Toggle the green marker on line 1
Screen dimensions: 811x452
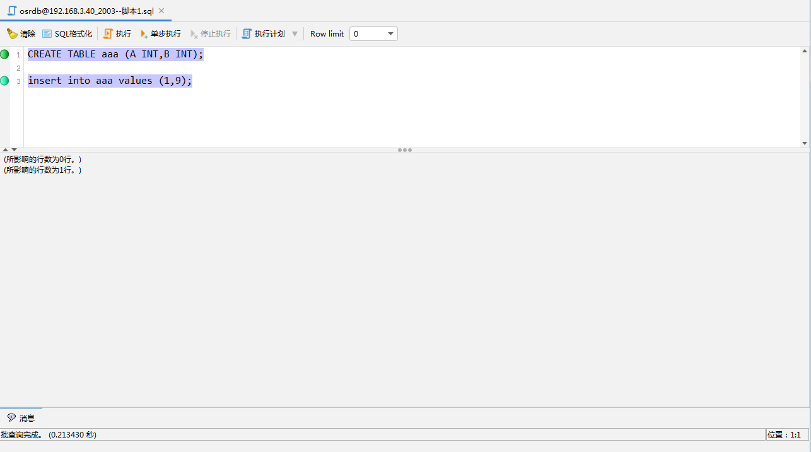click(5, 54)
